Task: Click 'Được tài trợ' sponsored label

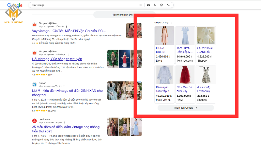Action: 161,23
